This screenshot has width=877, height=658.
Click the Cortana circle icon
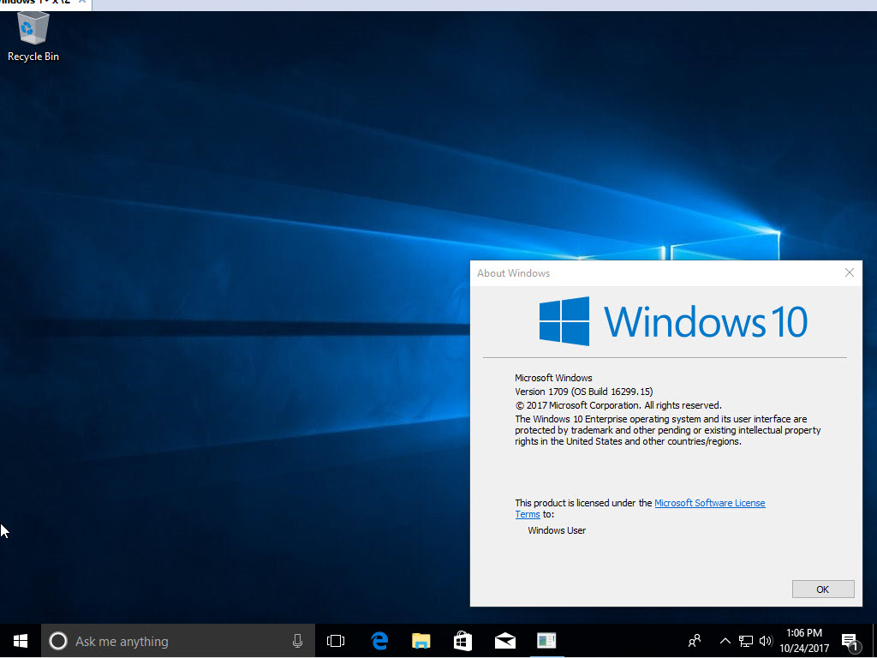(x=58, y=641)
